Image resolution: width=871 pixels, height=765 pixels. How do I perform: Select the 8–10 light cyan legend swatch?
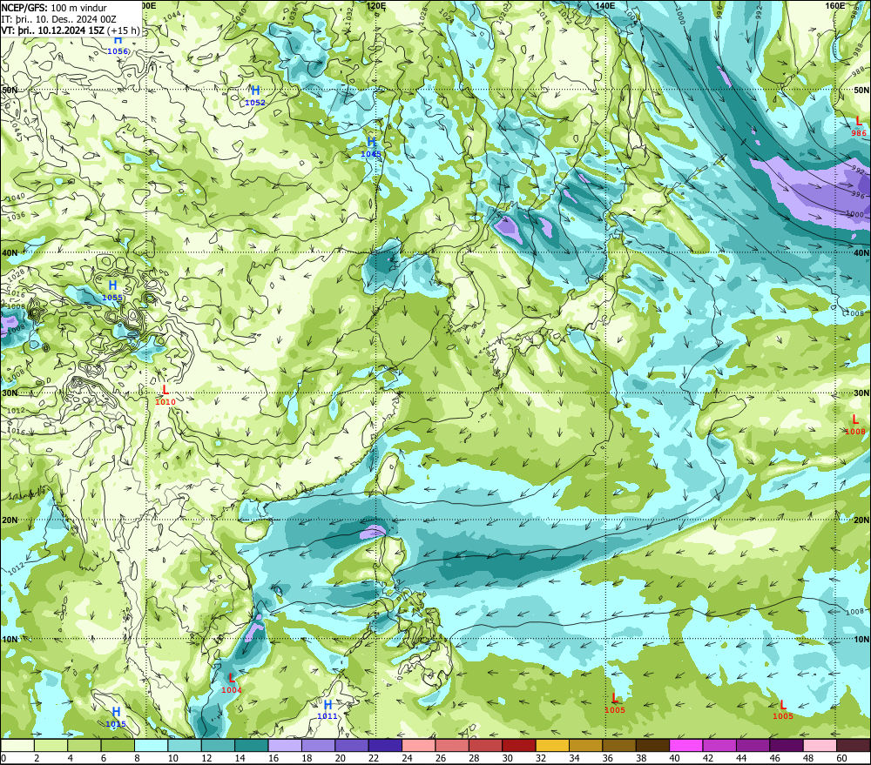click(151, 746)
